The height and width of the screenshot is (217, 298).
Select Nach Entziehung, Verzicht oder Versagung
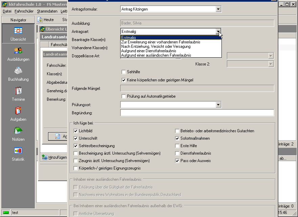171,46
